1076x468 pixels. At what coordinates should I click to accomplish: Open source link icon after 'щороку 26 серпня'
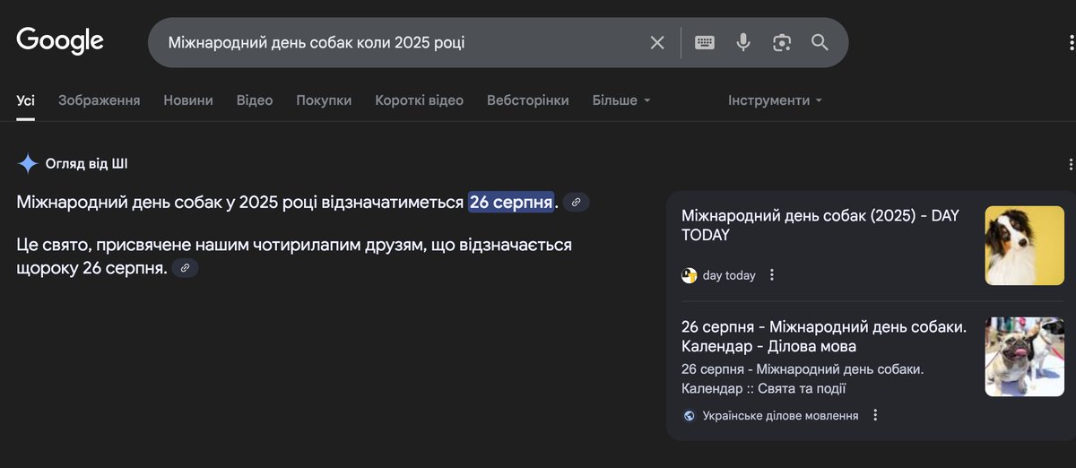click(x=186, y=267)
